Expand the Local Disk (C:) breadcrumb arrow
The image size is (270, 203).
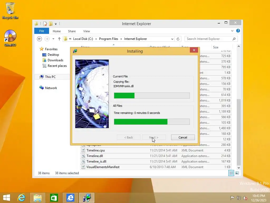(96, 39)
